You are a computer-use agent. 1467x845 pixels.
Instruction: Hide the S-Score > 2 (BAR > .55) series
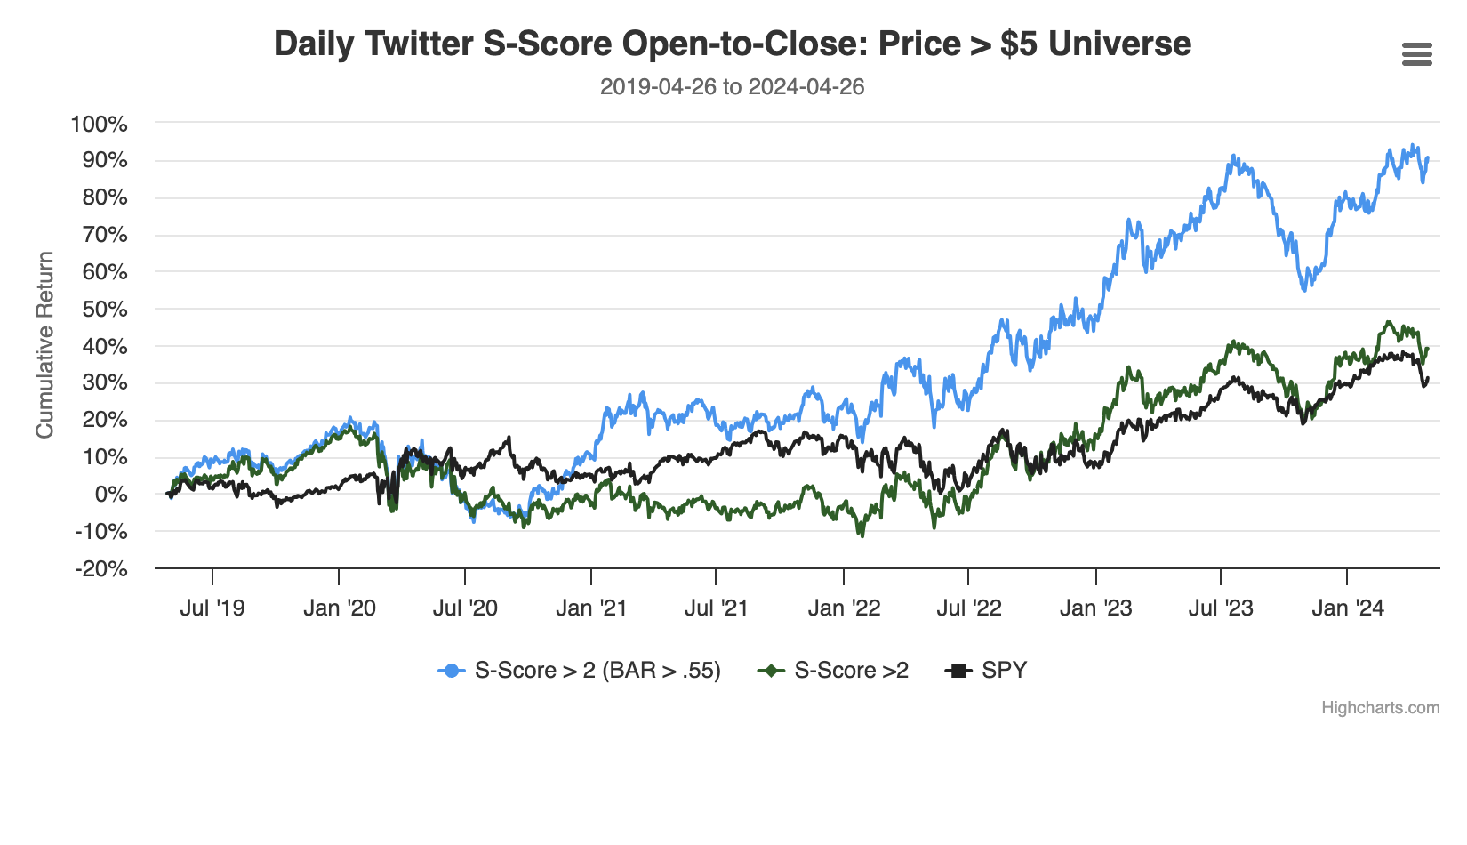(x=597, y=671)
